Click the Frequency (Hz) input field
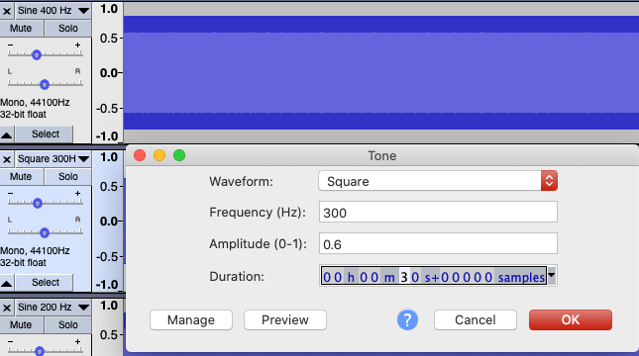 (x=438, y=212)
